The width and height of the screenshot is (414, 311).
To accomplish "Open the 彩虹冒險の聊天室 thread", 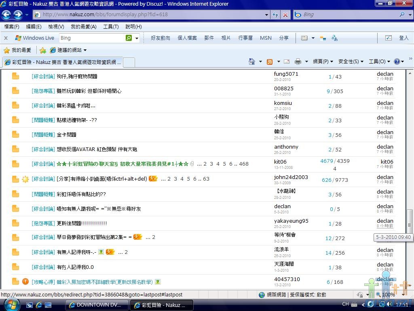I will (122, 164).
